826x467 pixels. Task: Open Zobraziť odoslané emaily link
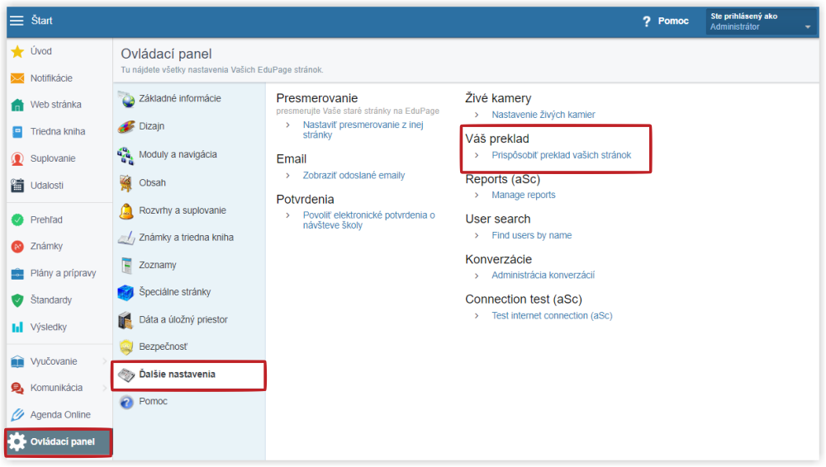point(354,175)
